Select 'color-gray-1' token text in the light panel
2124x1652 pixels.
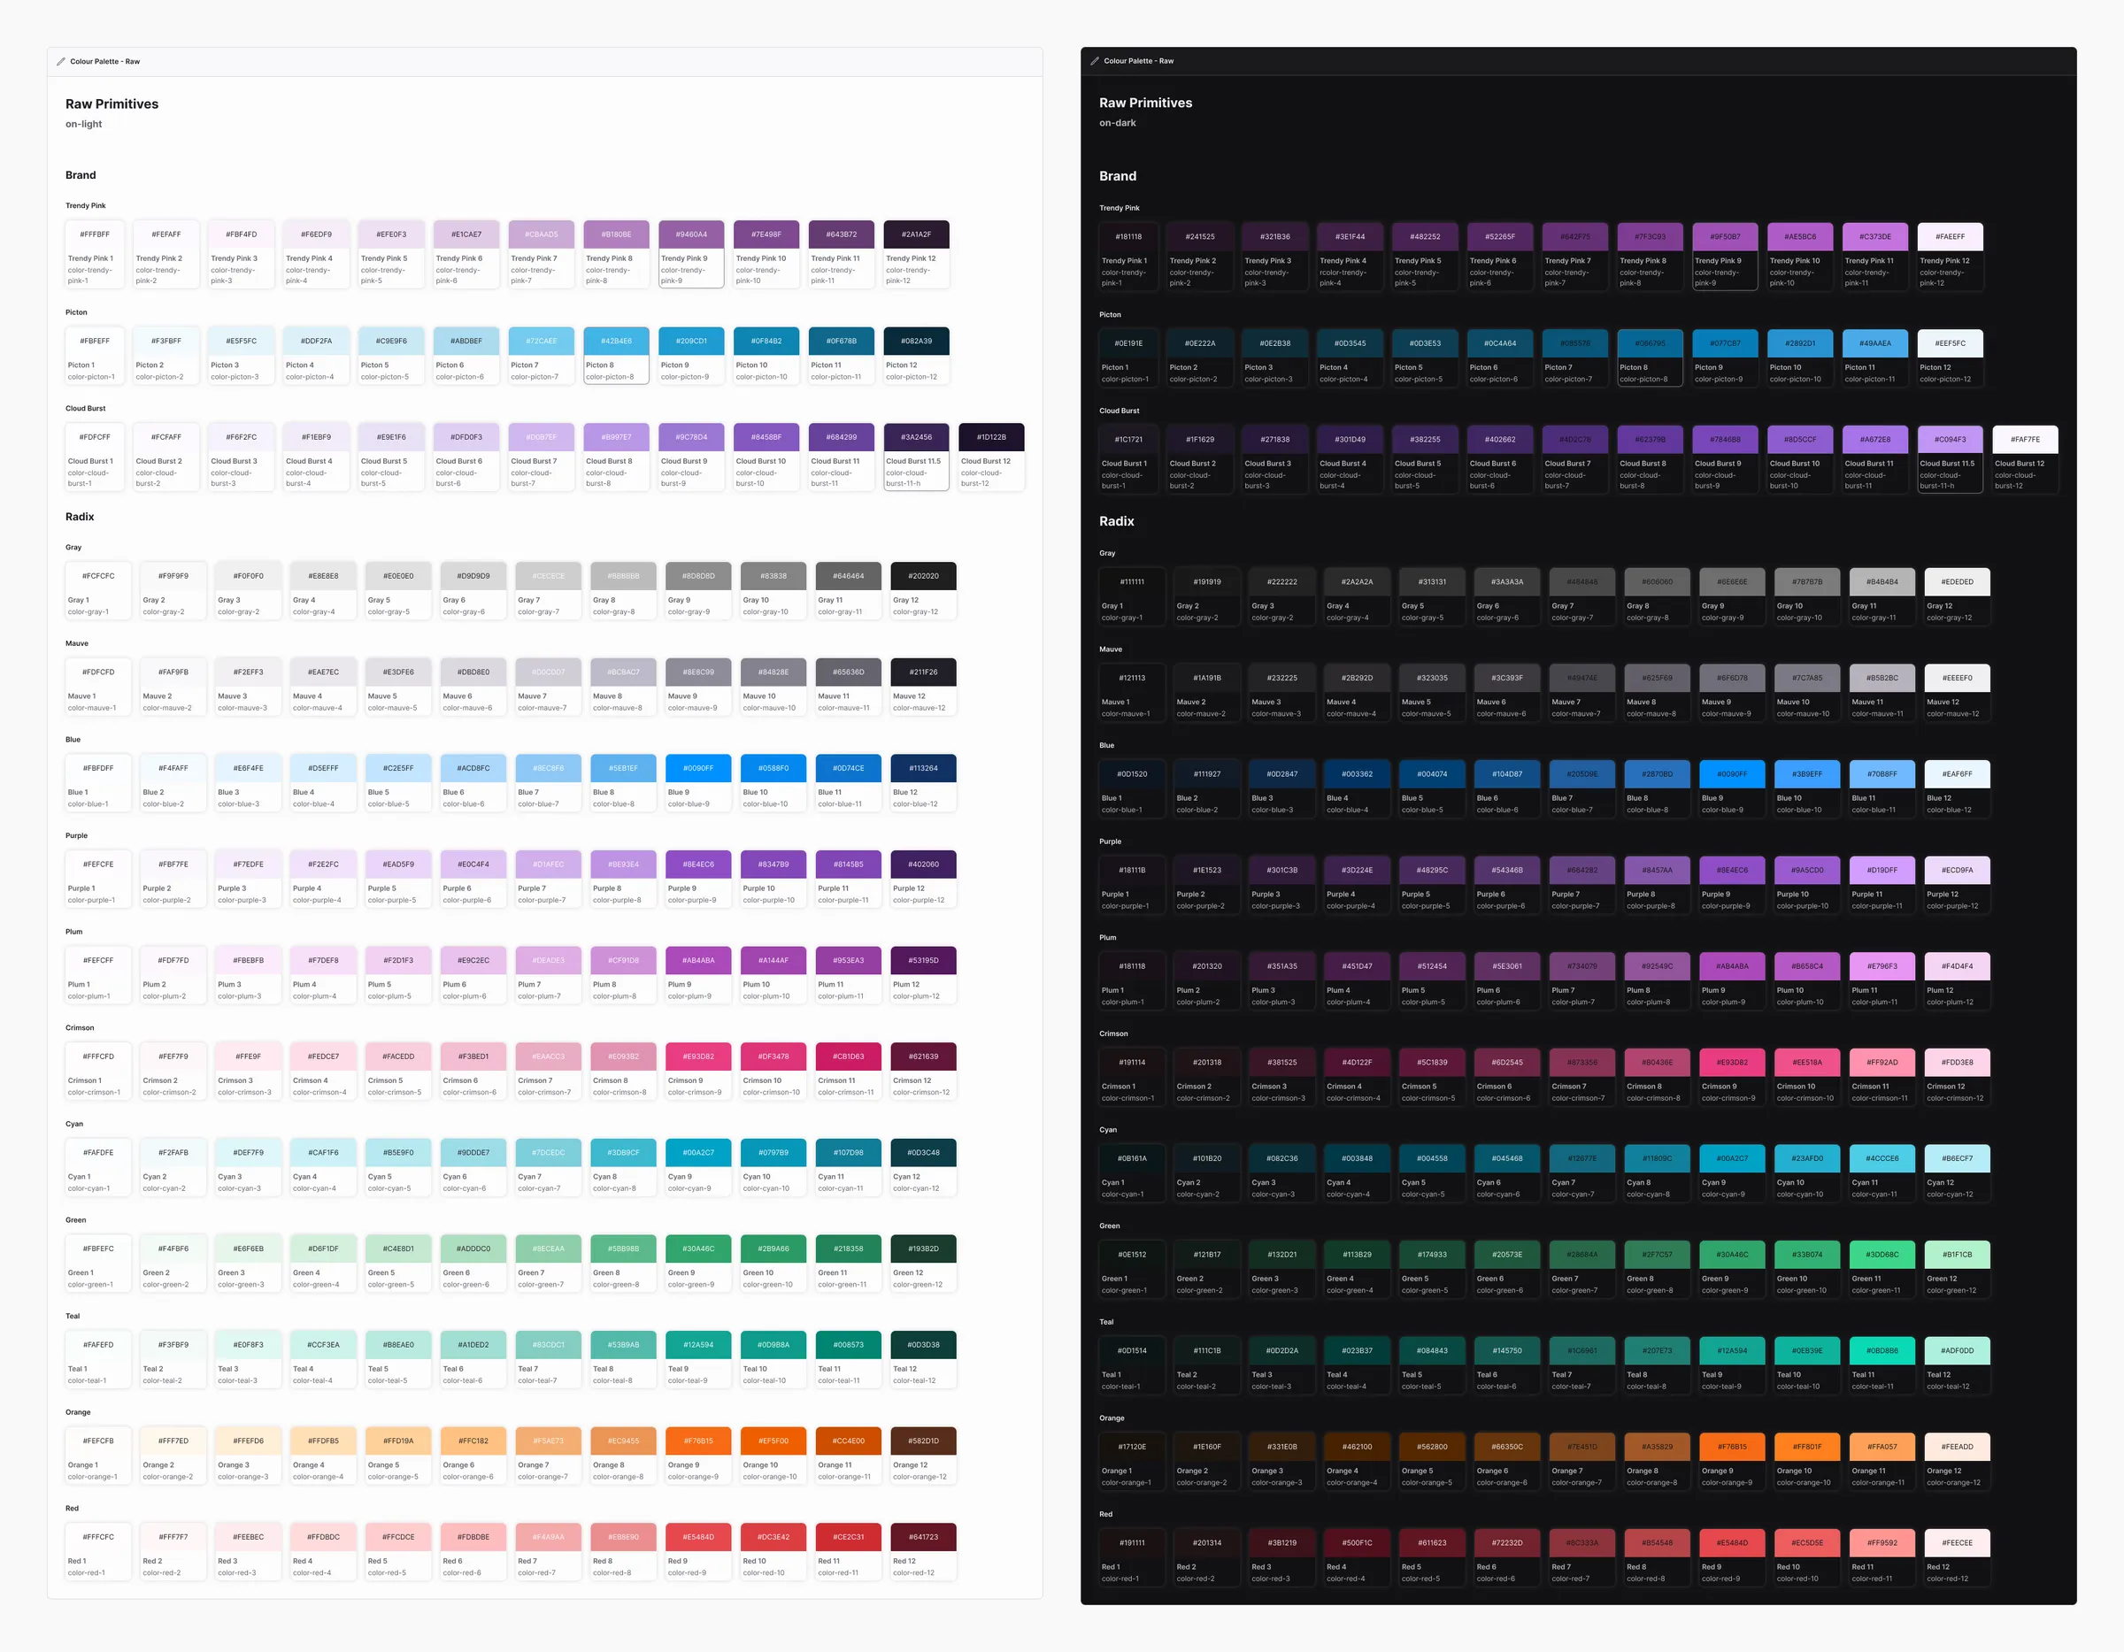pos(88,611)
